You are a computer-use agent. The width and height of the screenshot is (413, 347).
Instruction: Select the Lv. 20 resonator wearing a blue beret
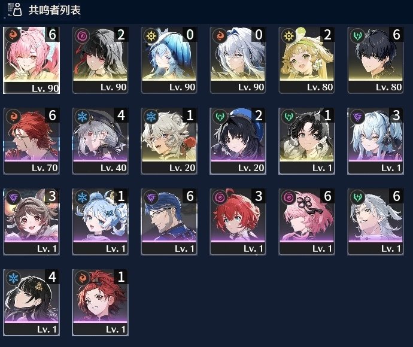(238, 141)
